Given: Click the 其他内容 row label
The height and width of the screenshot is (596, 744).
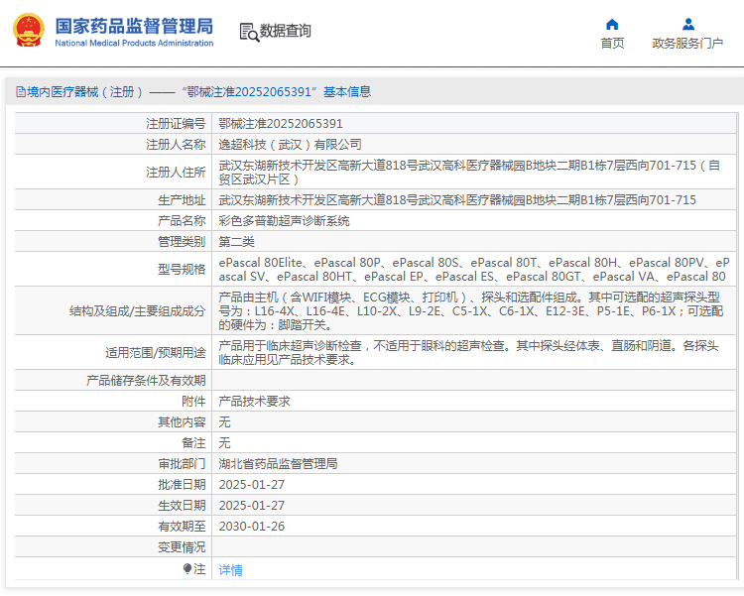Looking at the screenshot, I should [182, 422].
